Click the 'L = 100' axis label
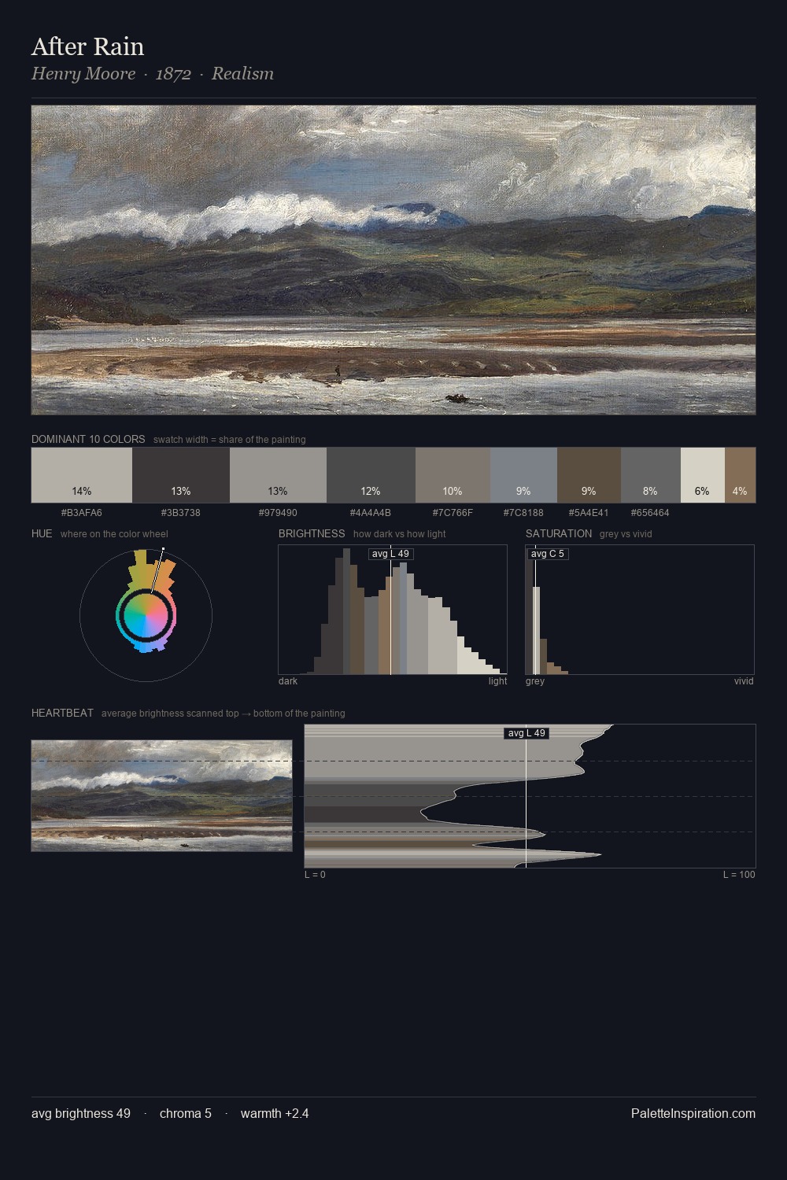This screenshot has height=1180, width=787. (739, 875)
